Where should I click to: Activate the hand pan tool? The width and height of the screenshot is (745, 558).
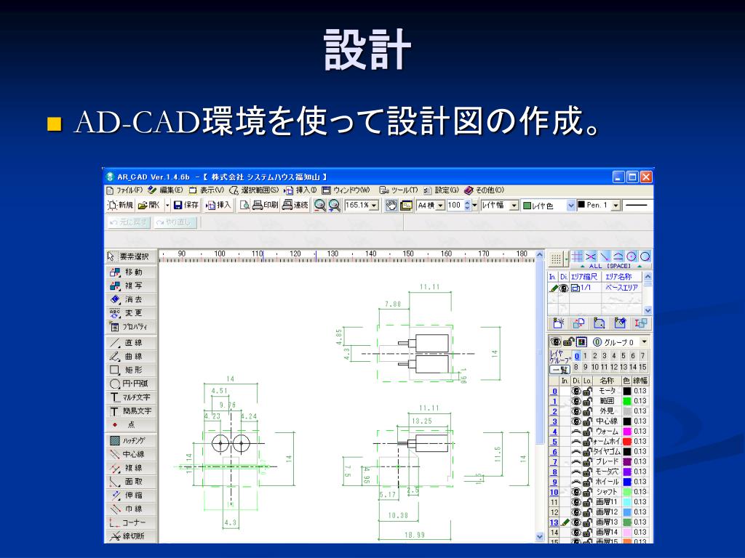point(391,206)
